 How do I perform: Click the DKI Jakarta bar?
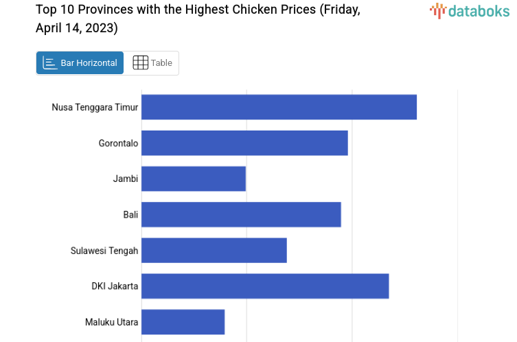pyautogui.click(x=265, y=286)
